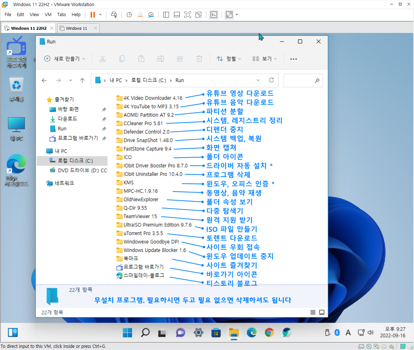Enter full screen mode in VMware
This screenshot has width=414, height=350.
pos(187,15)
